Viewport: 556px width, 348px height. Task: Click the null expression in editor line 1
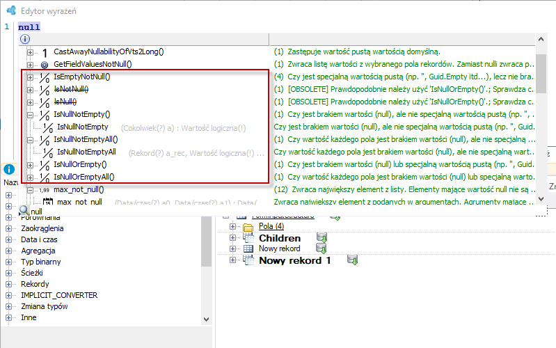(29, 27)
